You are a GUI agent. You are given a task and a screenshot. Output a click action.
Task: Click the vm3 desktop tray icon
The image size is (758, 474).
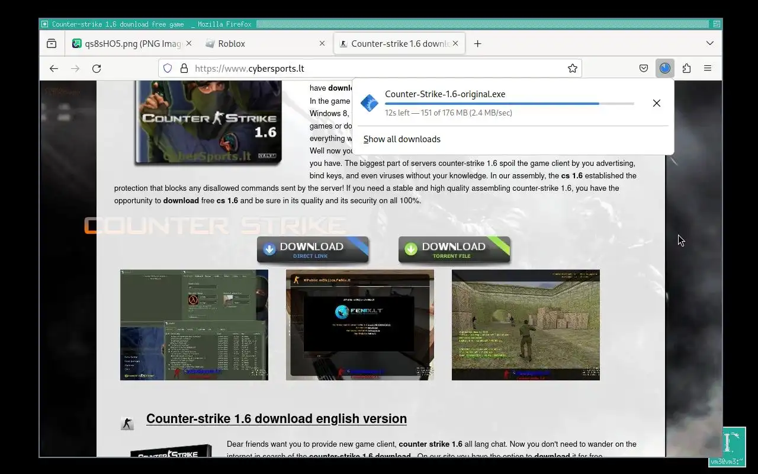[x=733, y=447]
